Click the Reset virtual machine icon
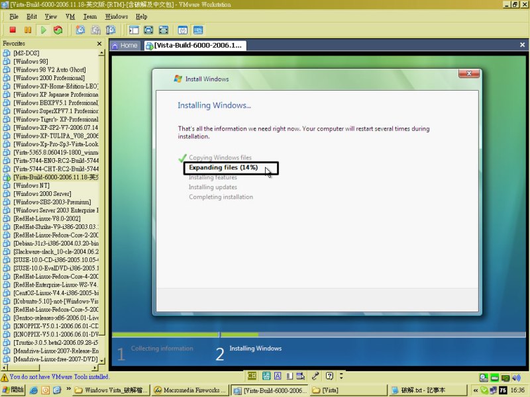The height and width of the screenshot is (397, 530). (x=58, y=30)
